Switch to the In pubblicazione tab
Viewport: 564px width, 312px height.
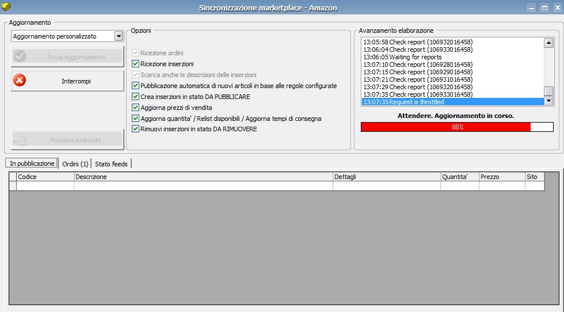pyautogui.click(x=32, y=163)
